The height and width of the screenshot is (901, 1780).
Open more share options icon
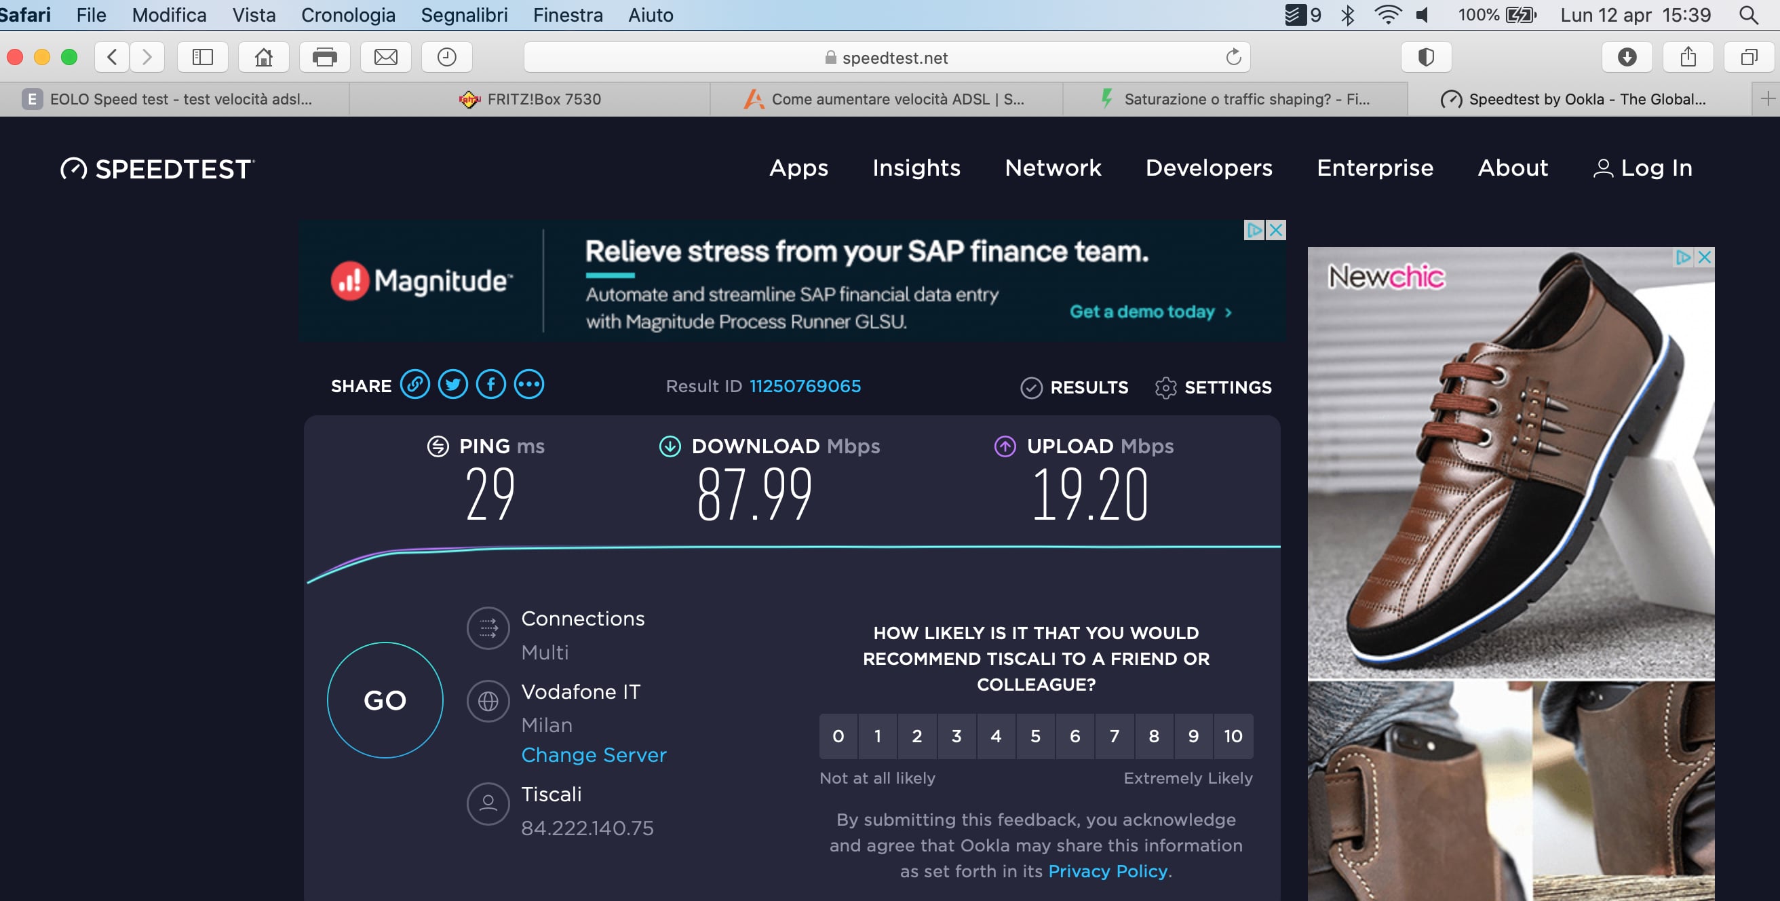(x=528, y=385)
